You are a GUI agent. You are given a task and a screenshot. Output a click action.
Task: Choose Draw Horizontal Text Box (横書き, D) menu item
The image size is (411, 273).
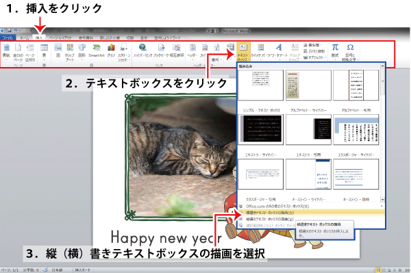(311, 213)
